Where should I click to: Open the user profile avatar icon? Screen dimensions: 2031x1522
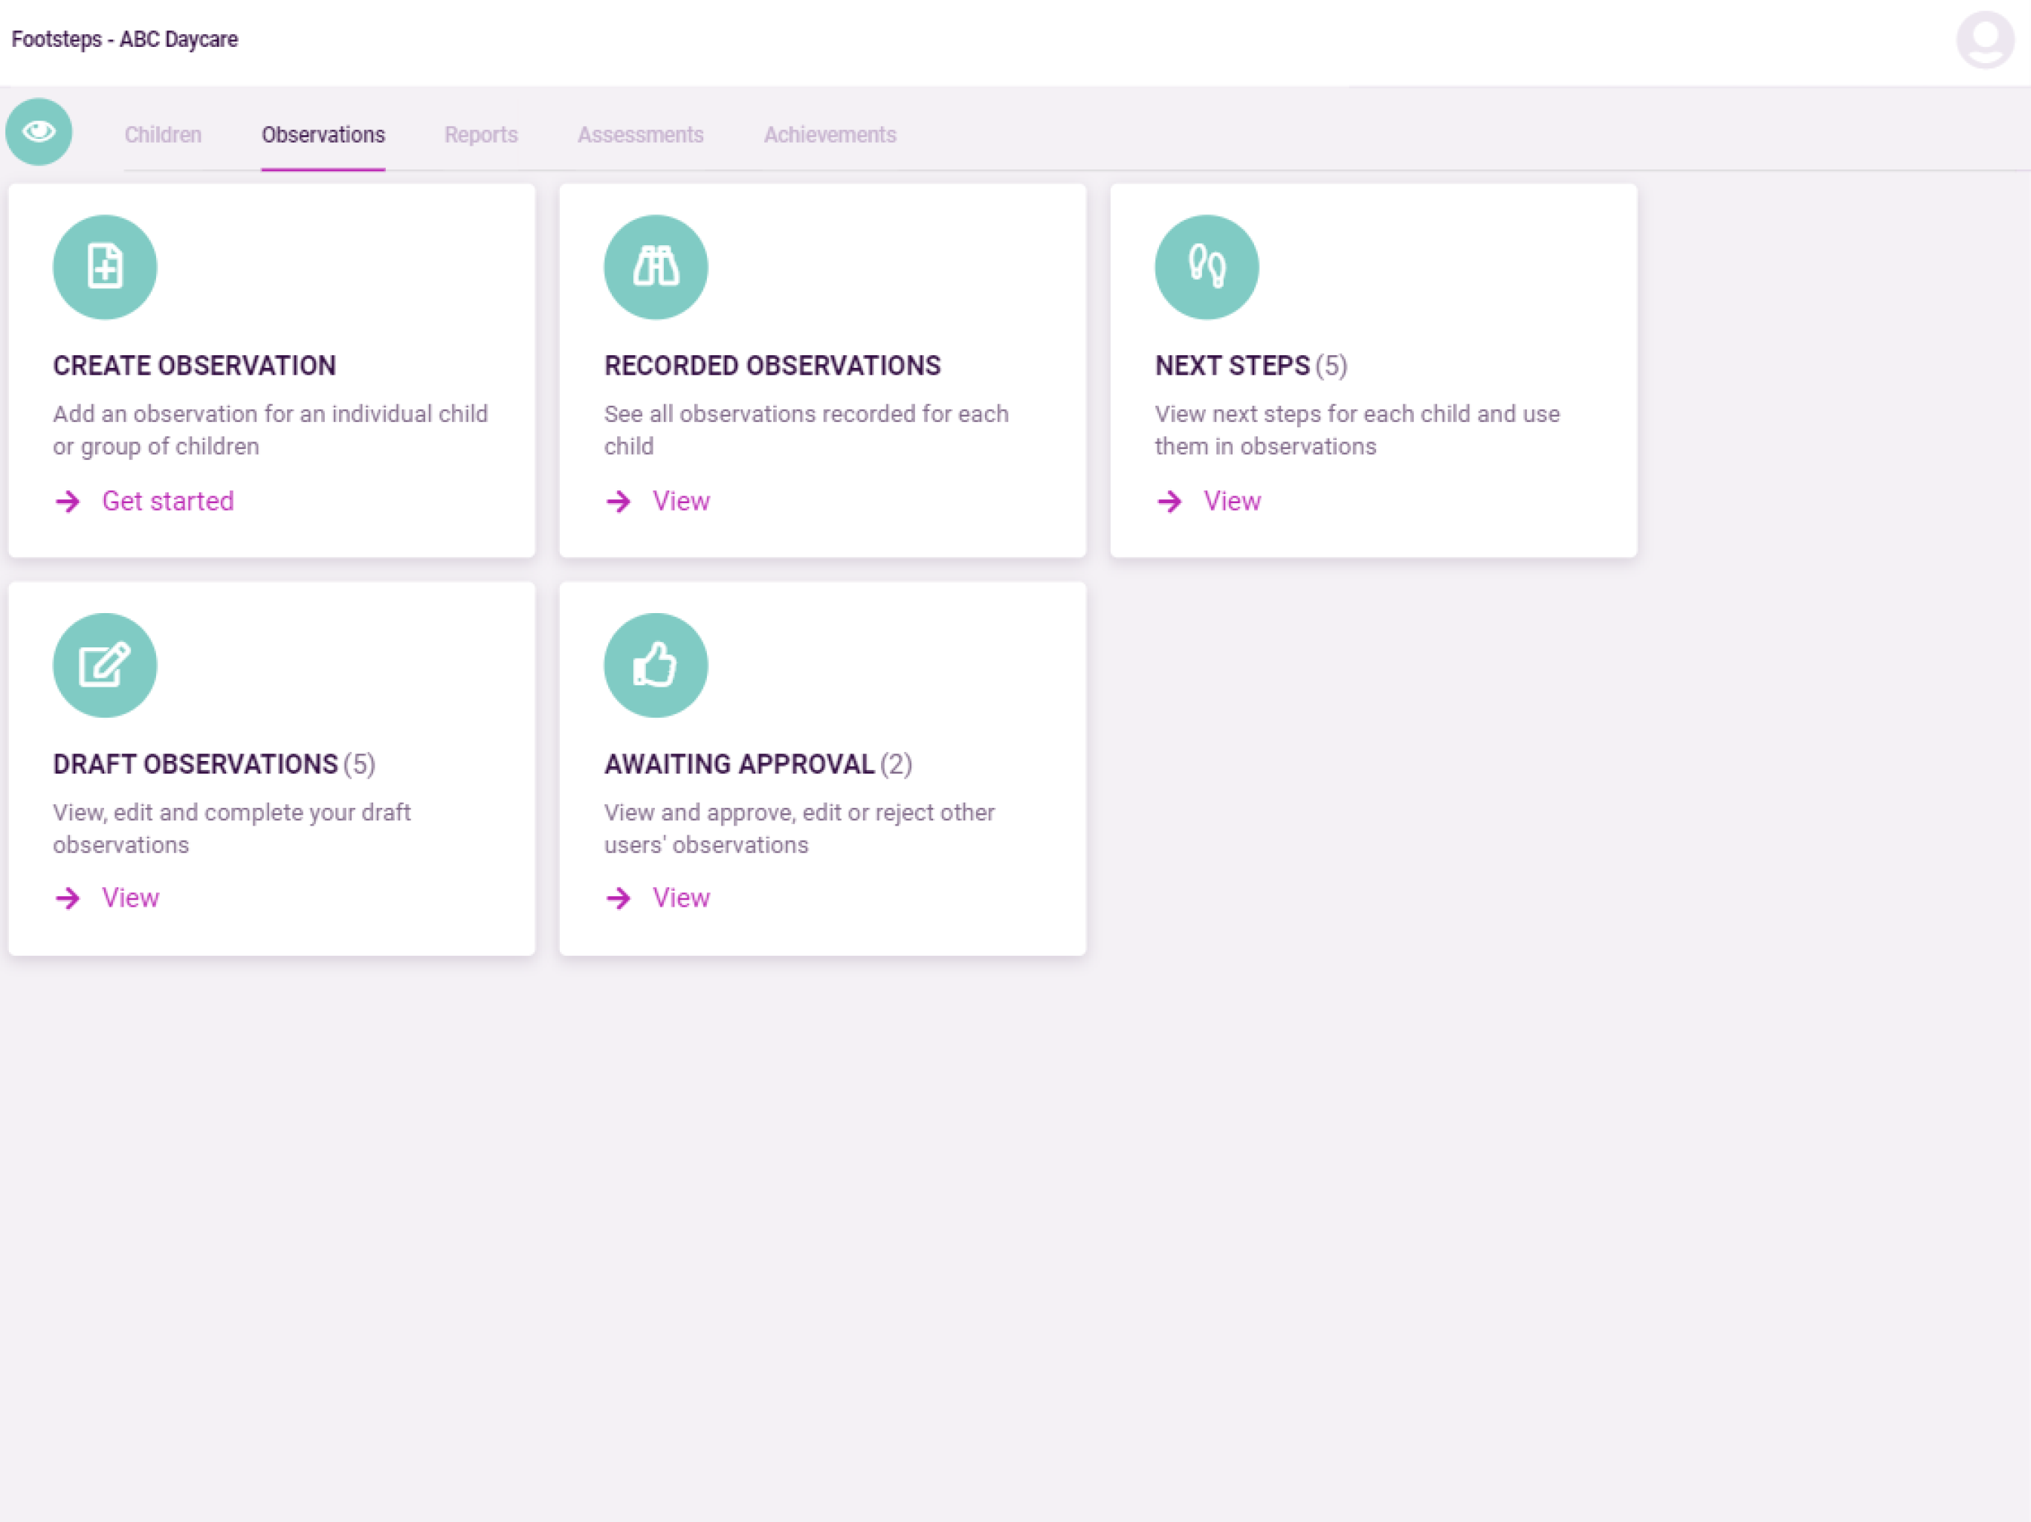1985,39
